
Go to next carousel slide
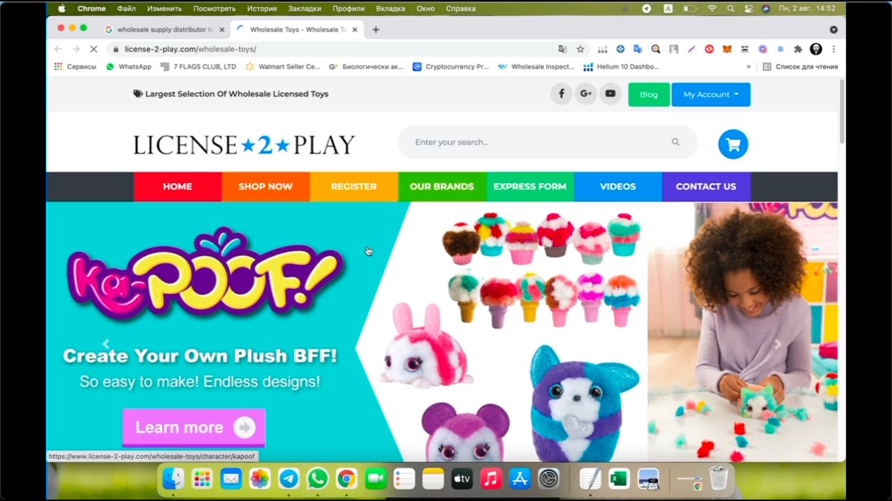point(778,343)
